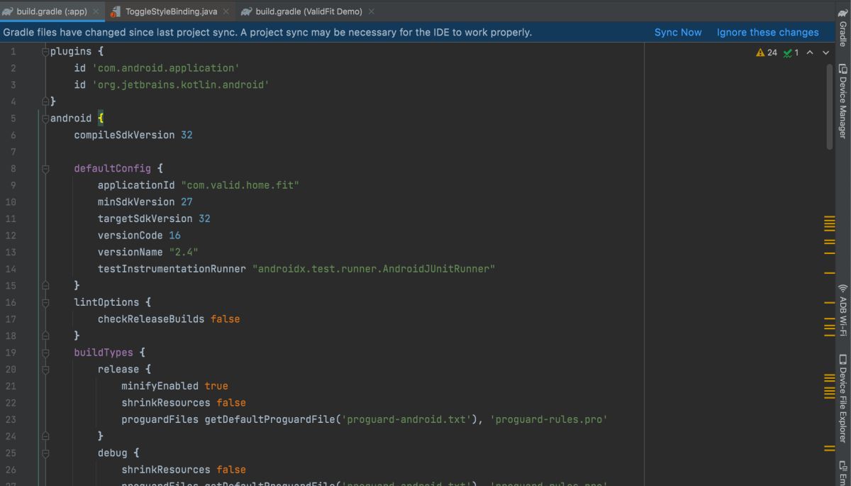
Task: Click minSdkVersion value 27
Action: click(187, 202)
